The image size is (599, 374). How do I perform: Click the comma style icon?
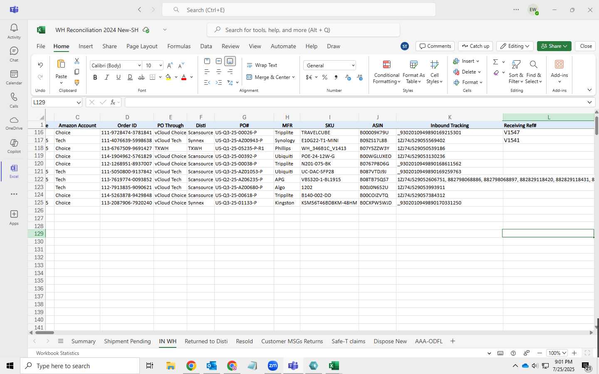(x=336, y=77)
